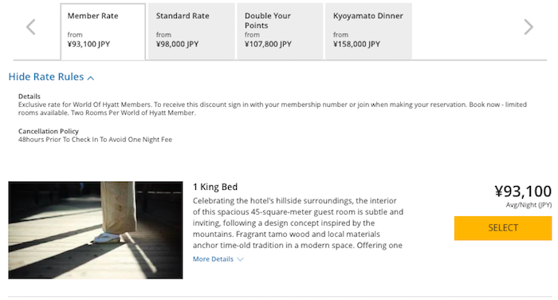Image resolution: width=558 pixels, height=300 pixels.
Task: Click the yellow SELECT button
Action: point(503,228)
